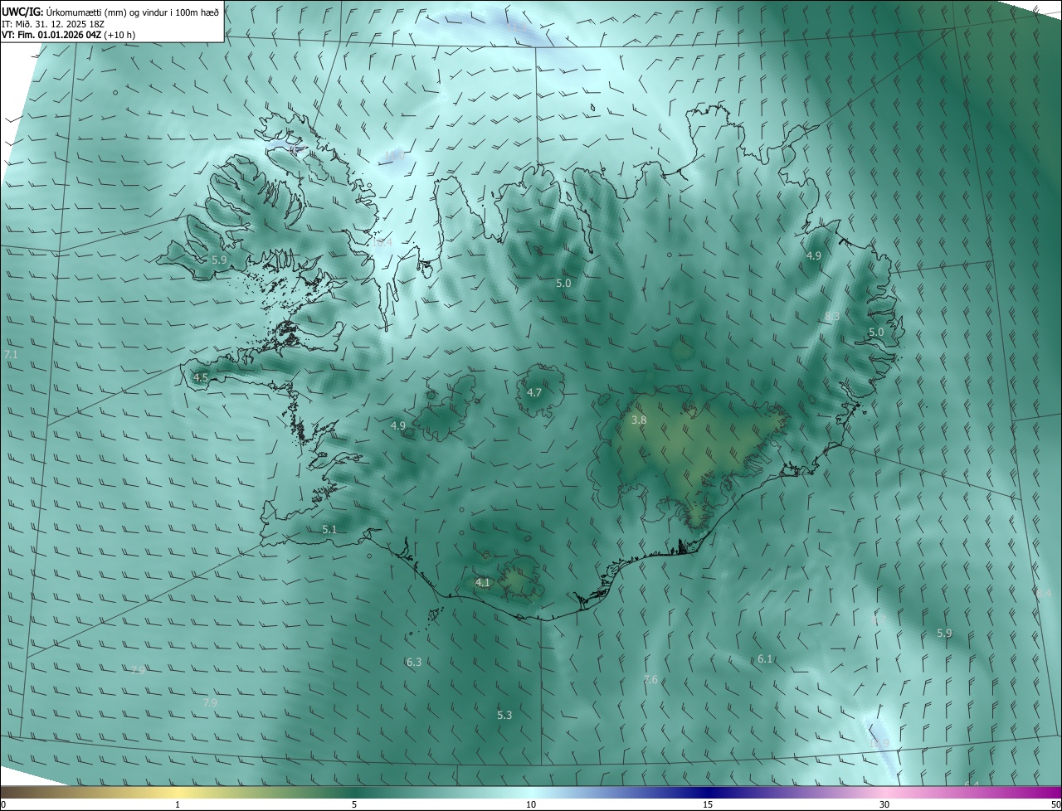The height and width of the screenshot is (811, 1062).
Task: Select the 6.3 value off the south coast
Action: pyautogui.click(x=414, y=662)
